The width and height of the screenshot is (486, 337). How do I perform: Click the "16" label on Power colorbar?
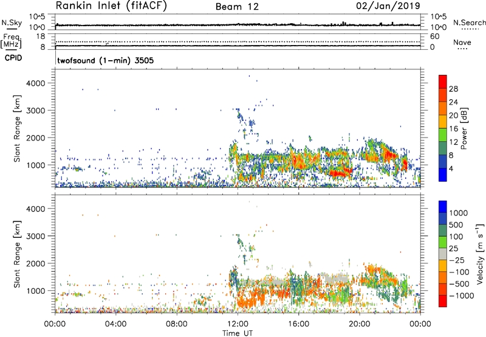pos(453,129)
